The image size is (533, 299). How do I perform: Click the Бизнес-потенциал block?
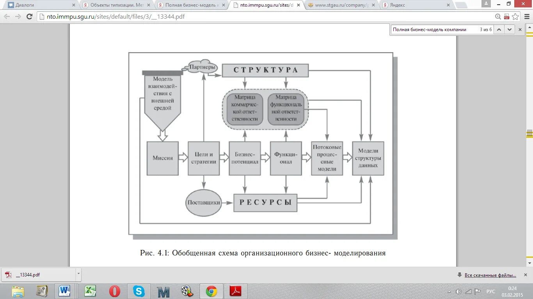pyautogui.click(x=245, y=158)
